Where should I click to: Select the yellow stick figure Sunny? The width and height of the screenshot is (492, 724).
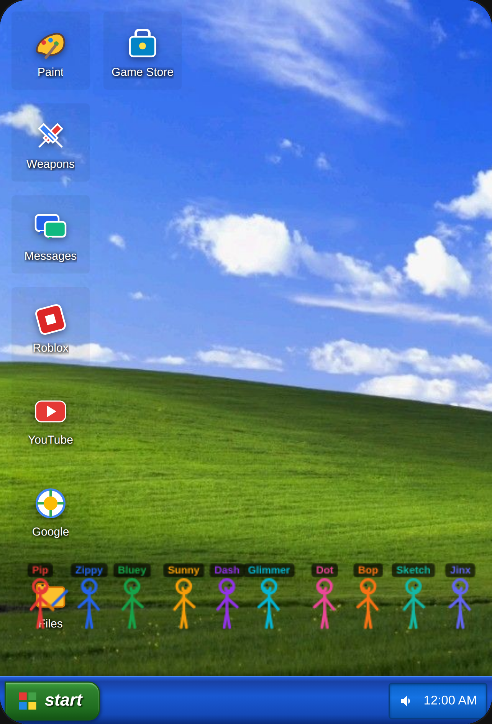[x=184, y=603]
